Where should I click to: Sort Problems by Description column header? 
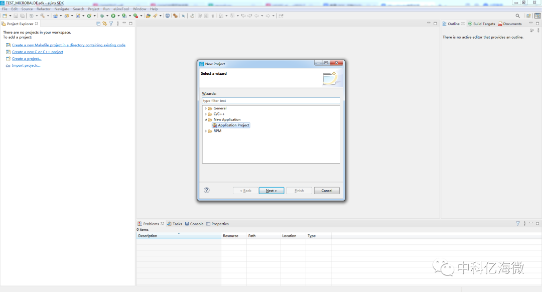point(179,236)
